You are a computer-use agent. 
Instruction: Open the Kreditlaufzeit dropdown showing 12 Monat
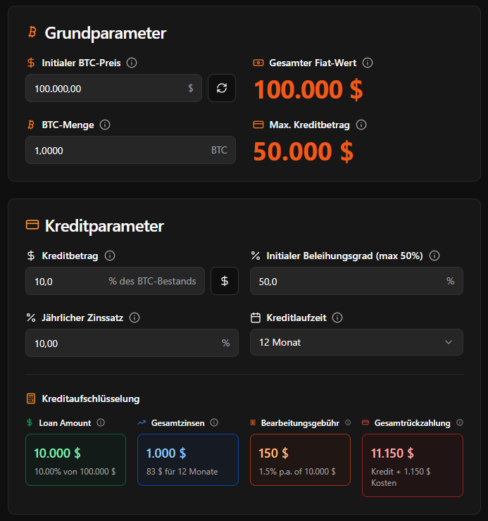pos(356,342)
